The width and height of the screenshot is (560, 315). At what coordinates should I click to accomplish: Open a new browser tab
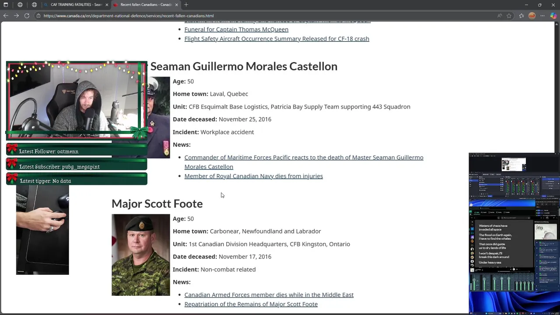pos(186,4)
